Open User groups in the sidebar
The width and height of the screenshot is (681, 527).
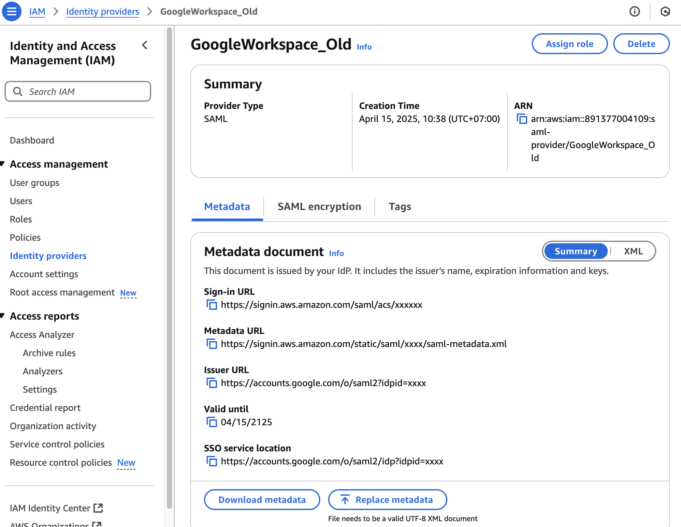[35, 183]
